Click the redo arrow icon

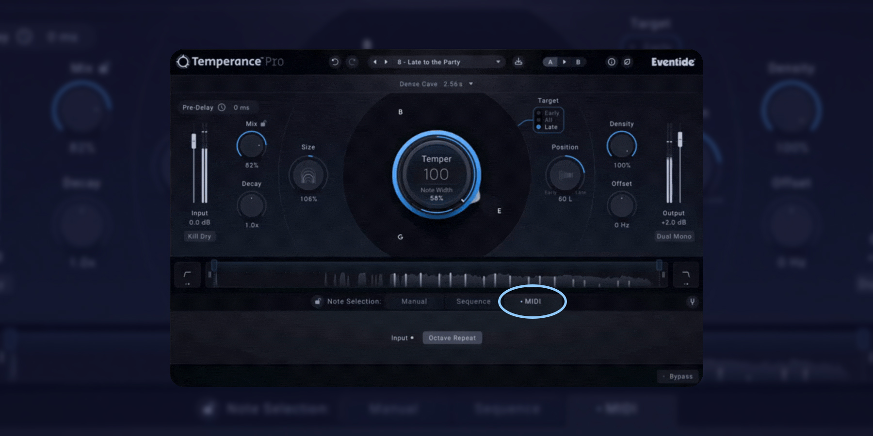[352, 62]
